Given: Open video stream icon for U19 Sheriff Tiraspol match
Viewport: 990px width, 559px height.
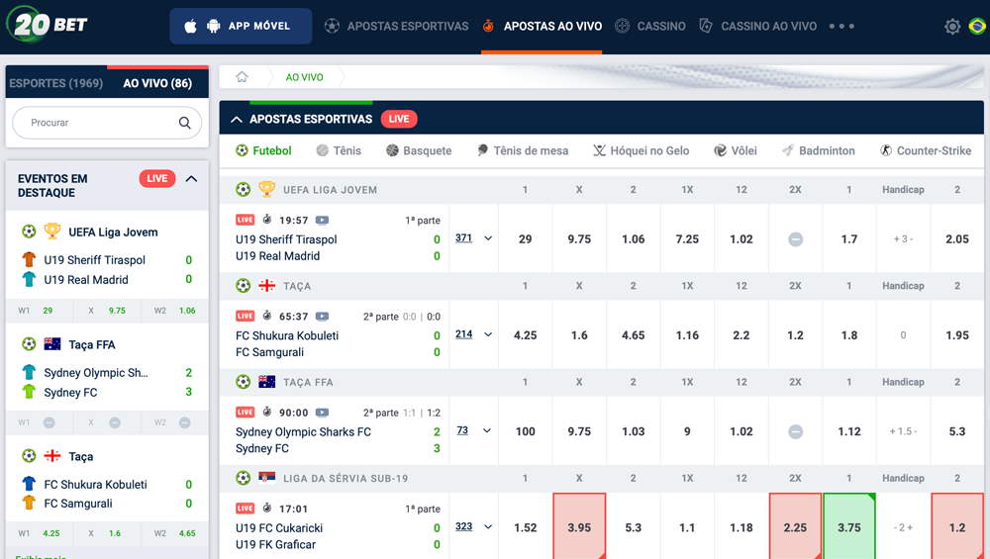Looking at the screenshot, I should point(322,221).
